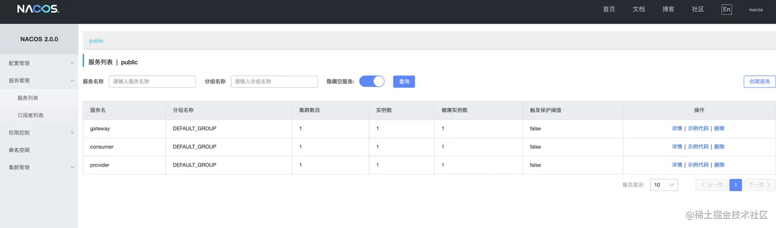Delete the provider service via 删除
The width and height of the screenshot is (776, 228).
[719, 165]
